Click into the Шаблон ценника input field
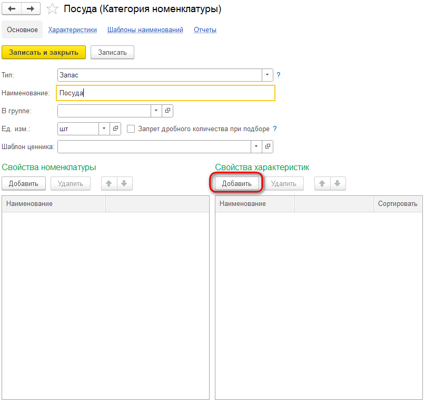The image size is (435, 404). coord(154,146)
